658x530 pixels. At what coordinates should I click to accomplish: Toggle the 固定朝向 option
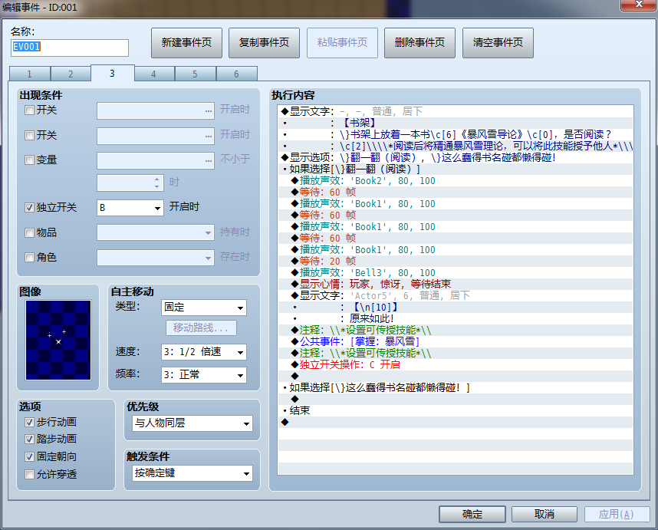29,456
